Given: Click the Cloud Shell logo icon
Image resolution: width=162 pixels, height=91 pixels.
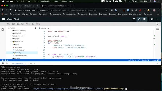Looking at the screenshot, I should point(3,19).
